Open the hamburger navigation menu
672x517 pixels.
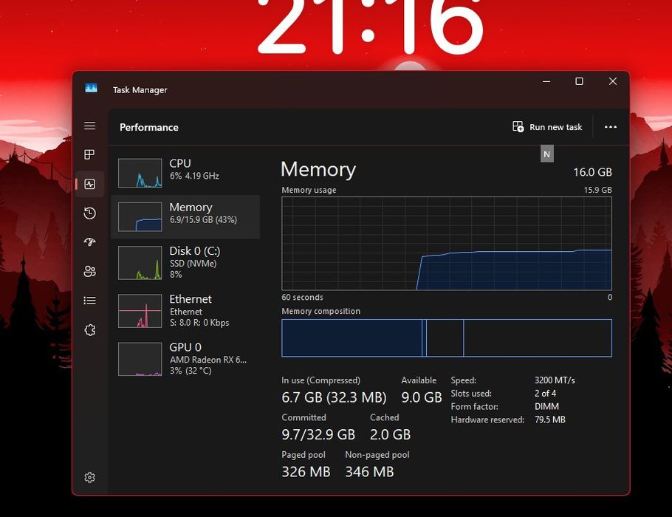89,126
